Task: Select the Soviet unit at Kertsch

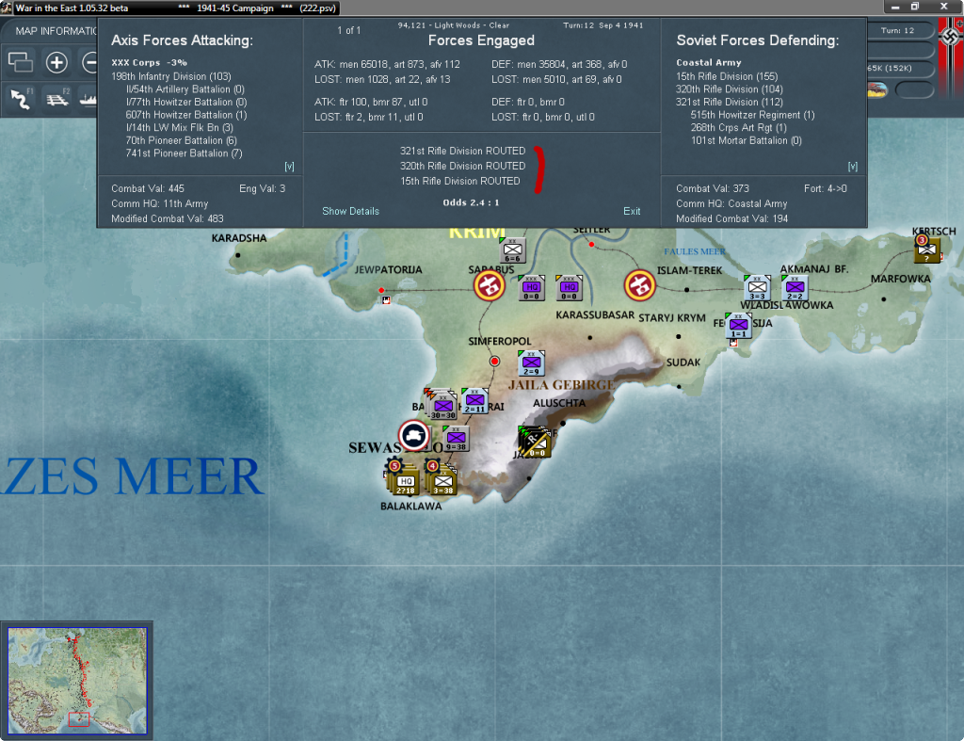Action: coord(926,249)
